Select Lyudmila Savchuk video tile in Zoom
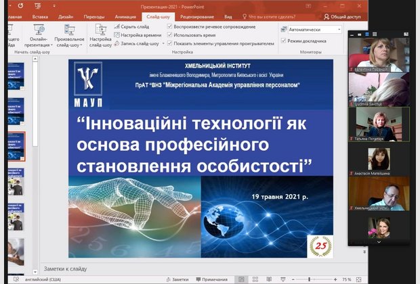The image size is (420, 284). tap(379, 89)
